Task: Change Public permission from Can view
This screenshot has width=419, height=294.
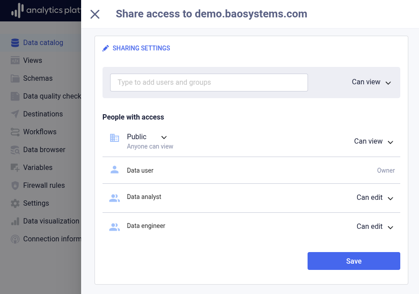Action: point(374,142)
